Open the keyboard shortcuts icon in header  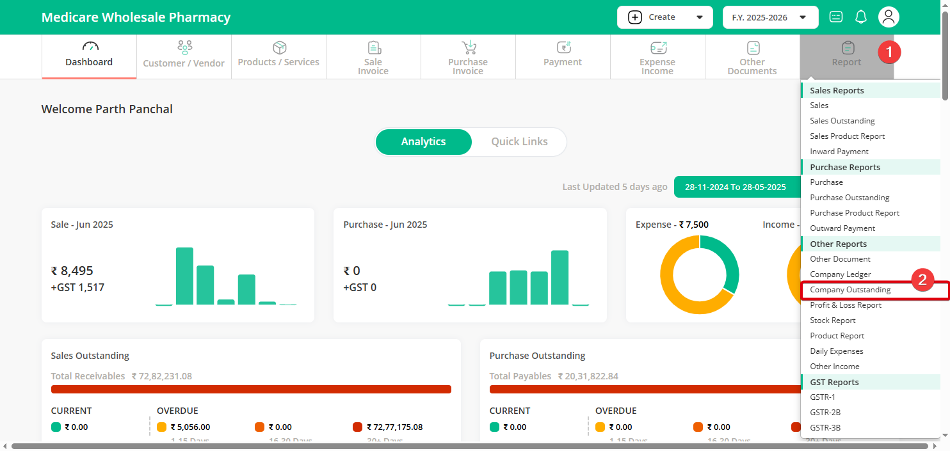tap(836, 17)
